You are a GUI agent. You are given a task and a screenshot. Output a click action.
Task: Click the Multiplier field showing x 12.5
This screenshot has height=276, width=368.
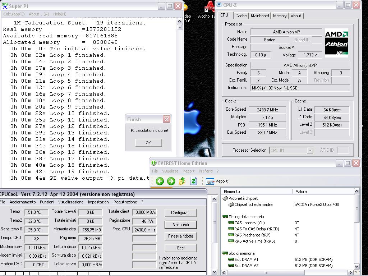(267, 118)
